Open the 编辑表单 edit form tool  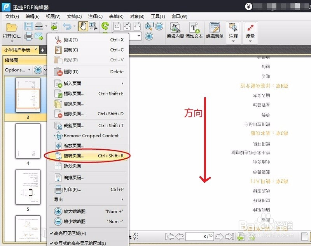[x=215, y=31]
